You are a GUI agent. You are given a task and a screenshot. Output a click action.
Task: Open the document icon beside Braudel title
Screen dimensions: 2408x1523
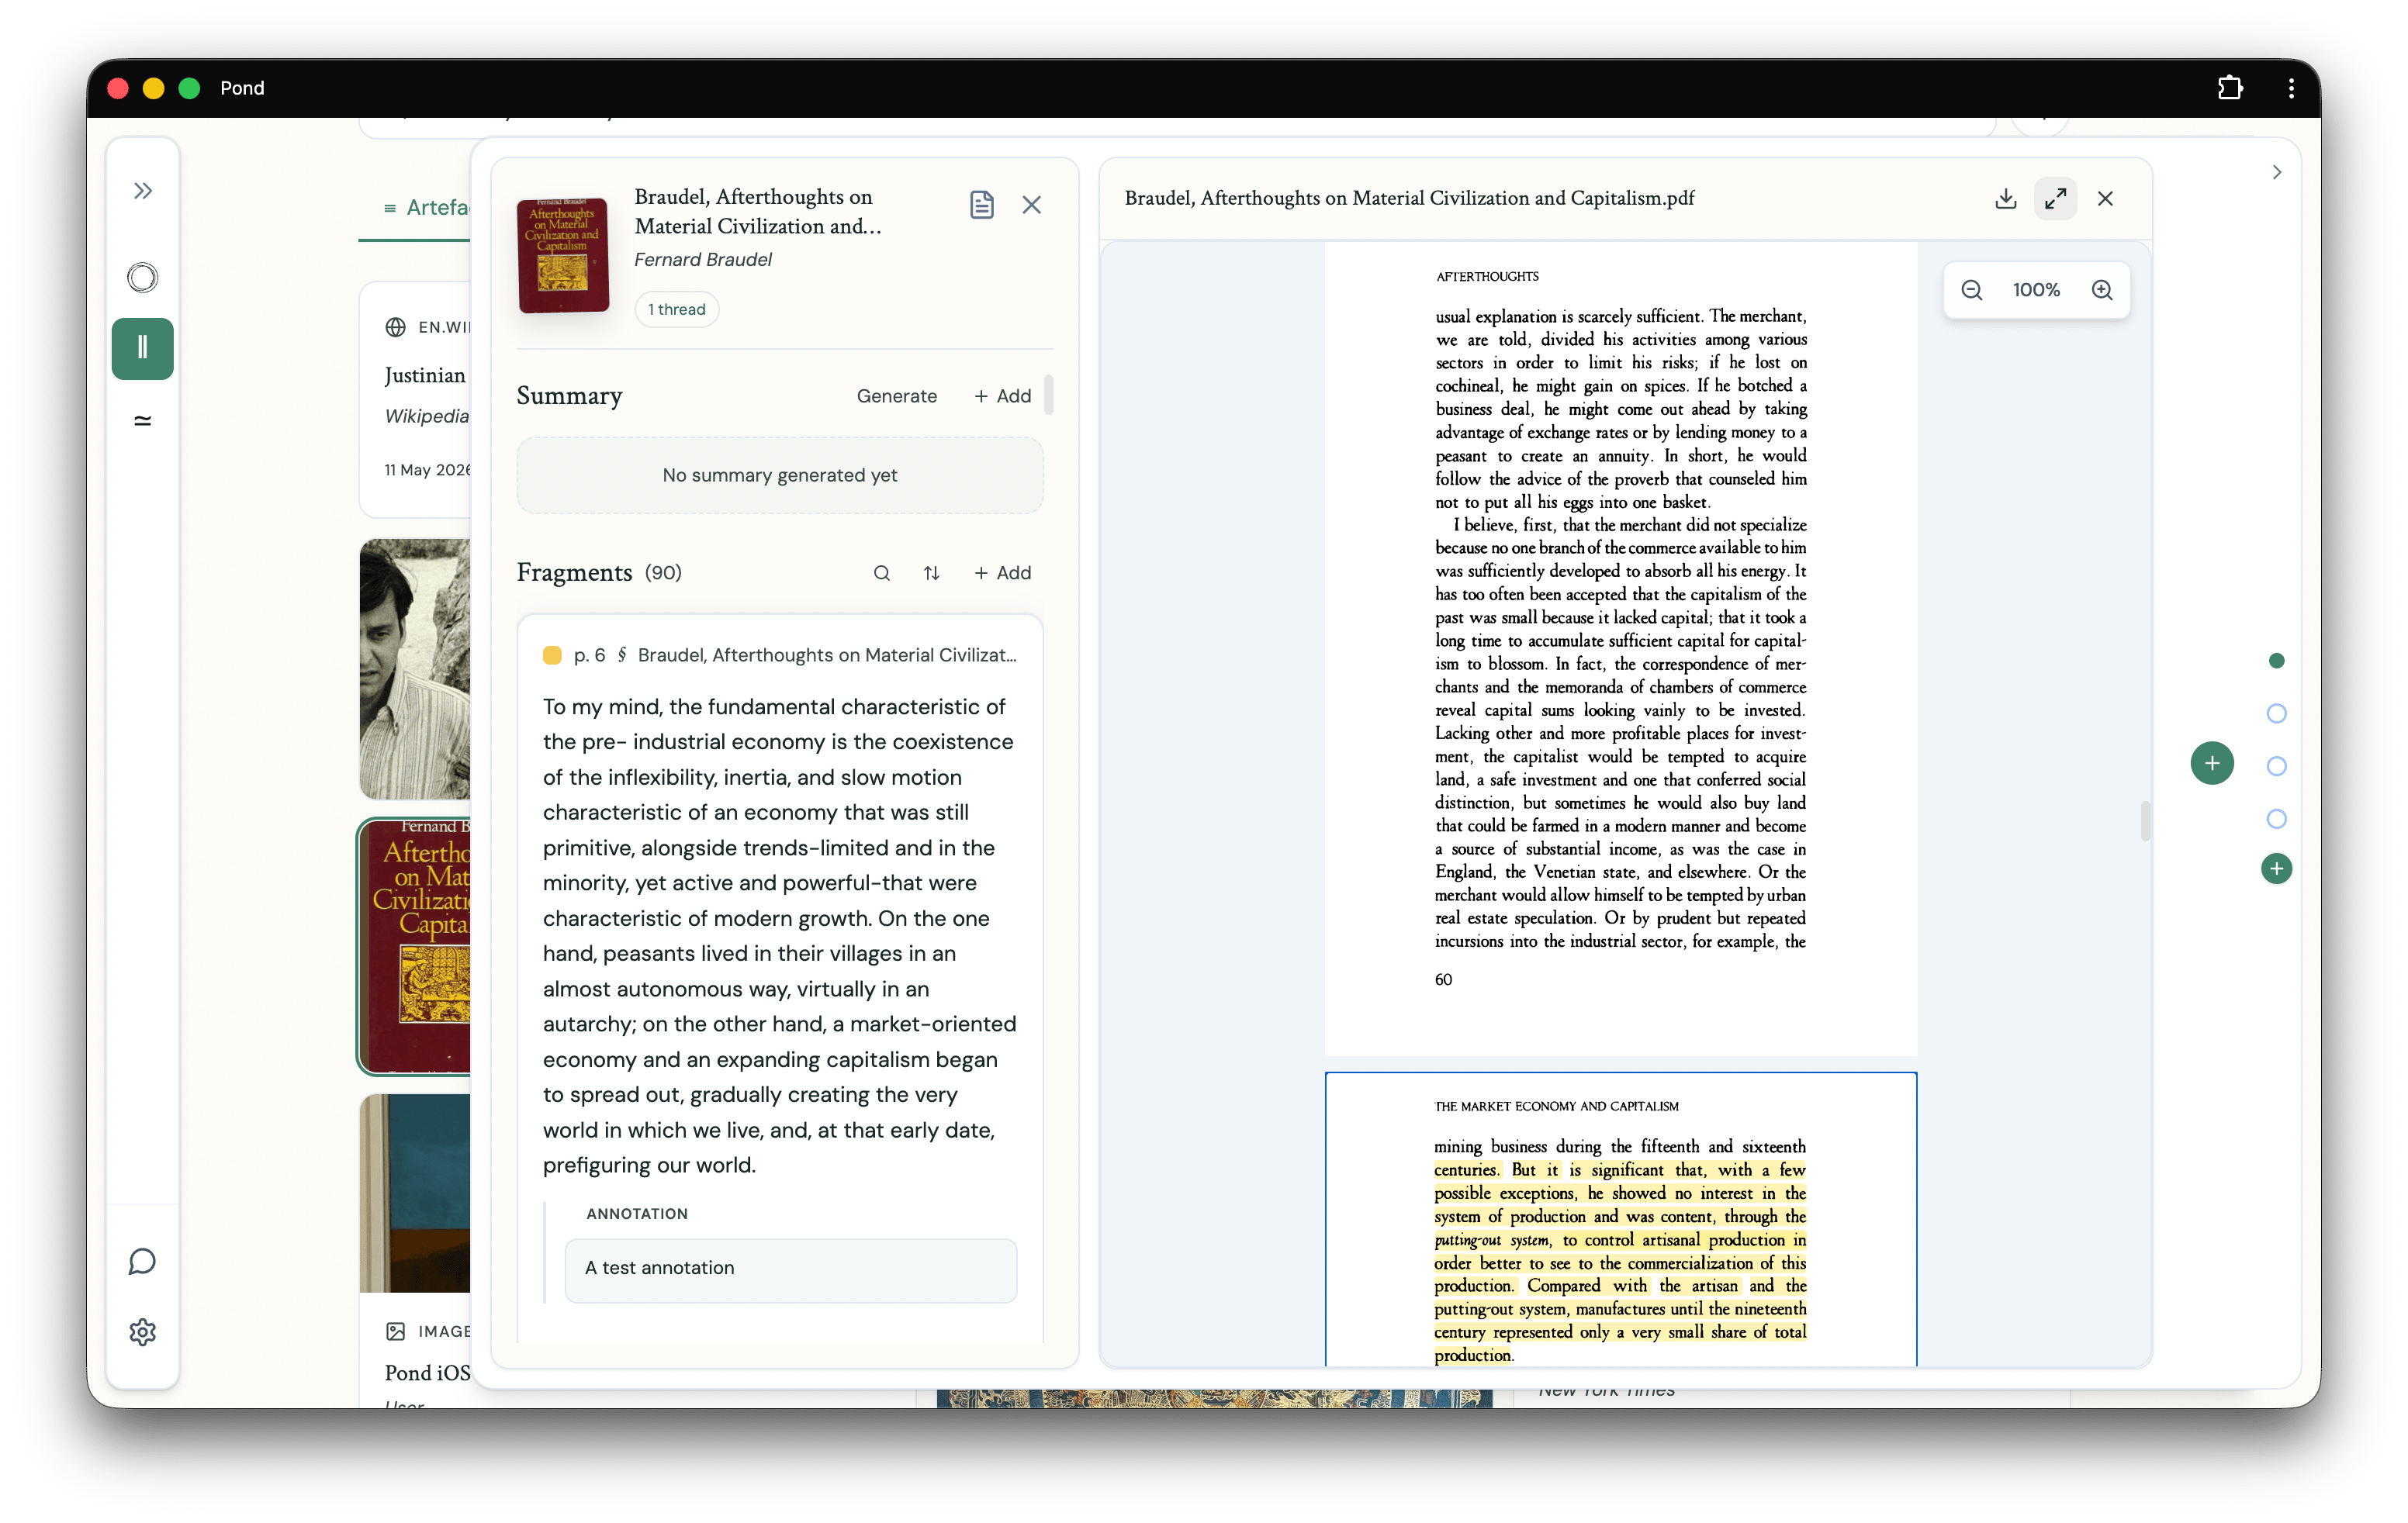pos(981,205)
